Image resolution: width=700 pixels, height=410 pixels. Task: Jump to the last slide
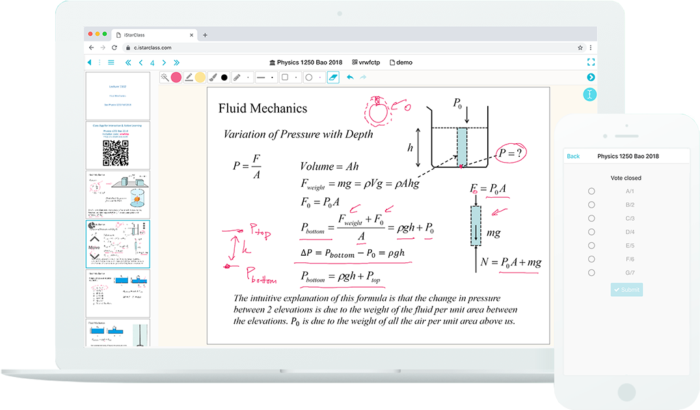tap(177, 62)
